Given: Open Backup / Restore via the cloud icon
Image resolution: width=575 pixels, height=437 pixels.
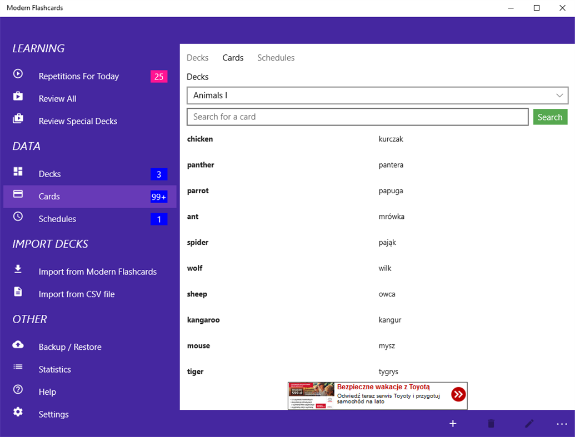Looking at the screenshot, I should 17,344.
